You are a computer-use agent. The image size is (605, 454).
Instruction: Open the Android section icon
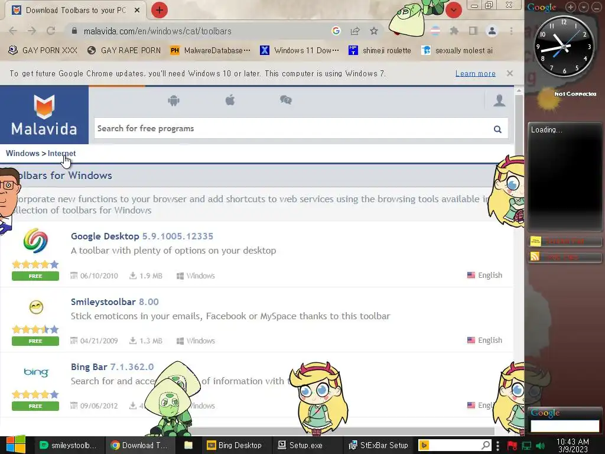click(x=174, y=100)
